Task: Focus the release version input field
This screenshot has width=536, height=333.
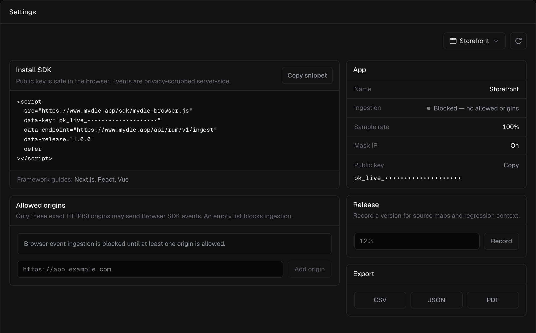Action: coord(417,241)
